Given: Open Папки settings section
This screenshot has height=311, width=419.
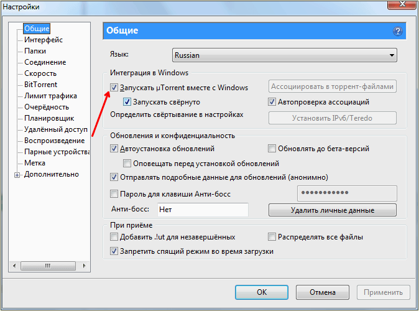Looking at the screenshot, I should 35,51.
